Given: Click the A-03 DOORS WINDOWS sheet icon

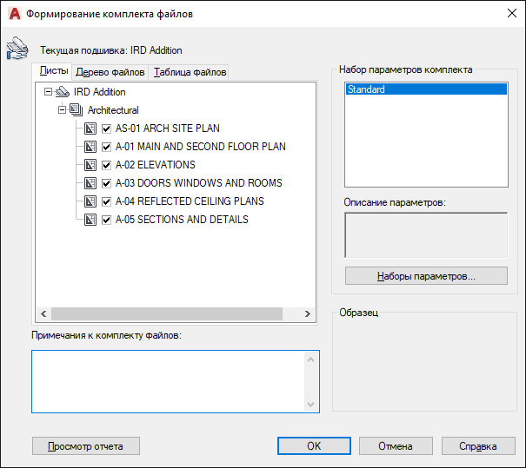Looking at the screenshot, I should click(90, 183).
